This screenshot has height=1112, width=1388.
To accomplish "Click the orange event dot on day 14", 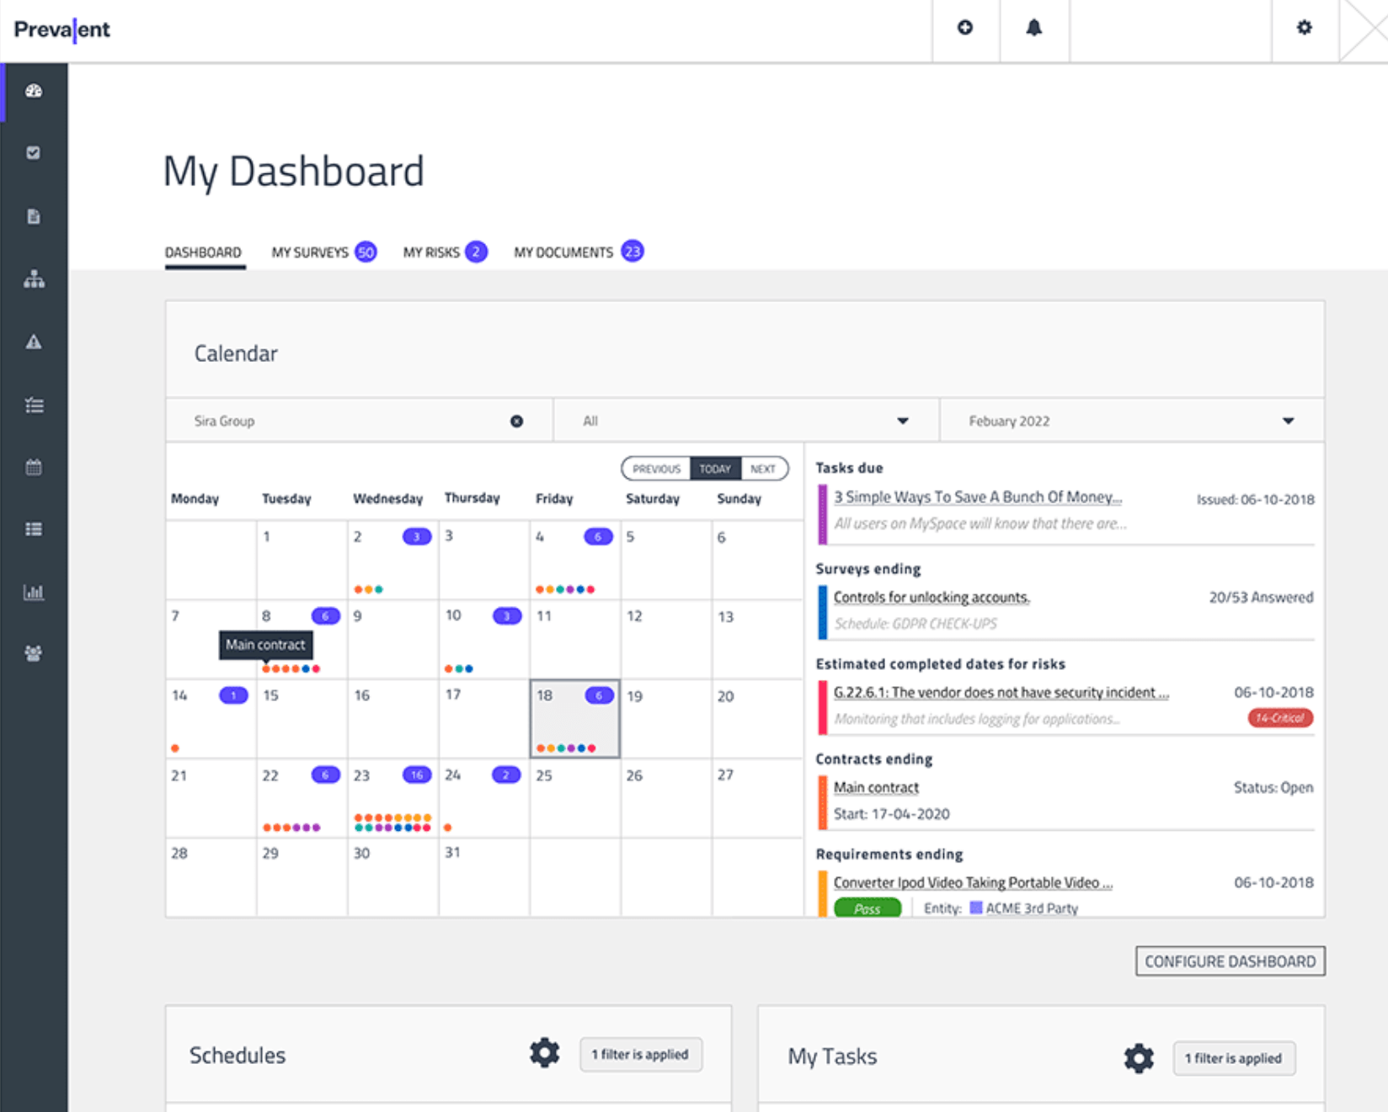I will [x=175, y=748].
